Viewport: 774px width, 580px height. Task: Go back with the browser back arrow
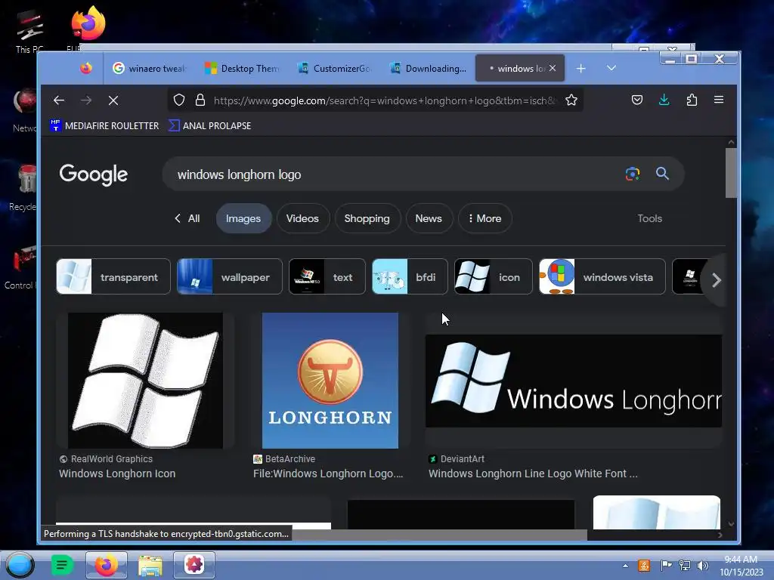(59, 100)
